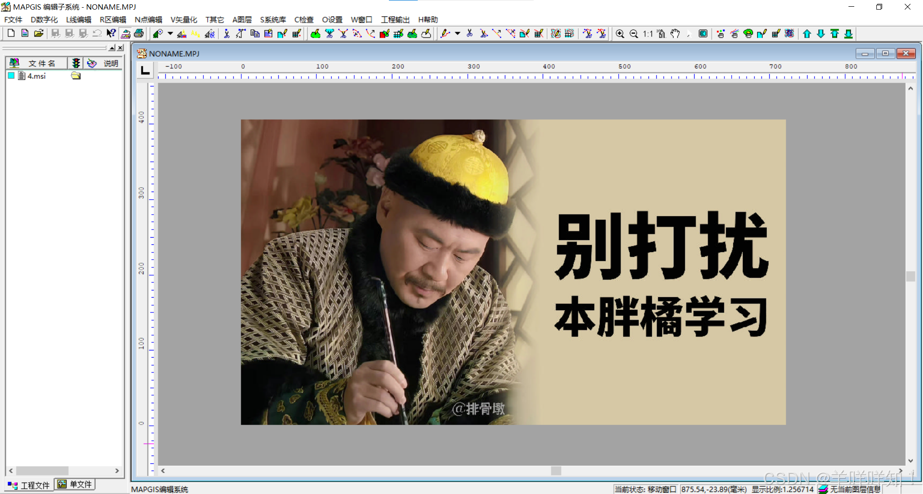Toggle the cyan state box of 4.msi
The height and width of the screenshot is (494, 923).
[11, 76]
